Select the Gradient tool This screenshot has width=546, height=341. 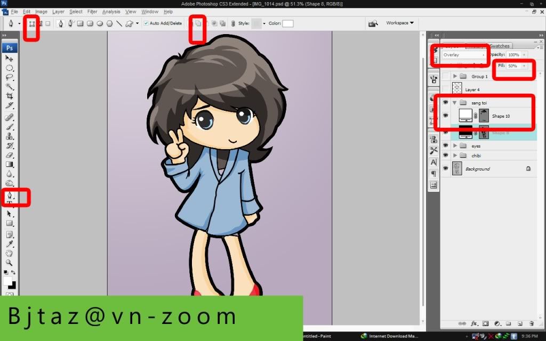click(x=10, y=164)
